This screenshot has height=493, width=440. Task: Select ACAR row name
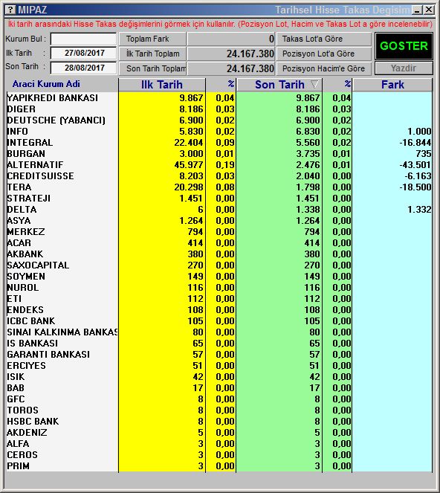point(19,243)
